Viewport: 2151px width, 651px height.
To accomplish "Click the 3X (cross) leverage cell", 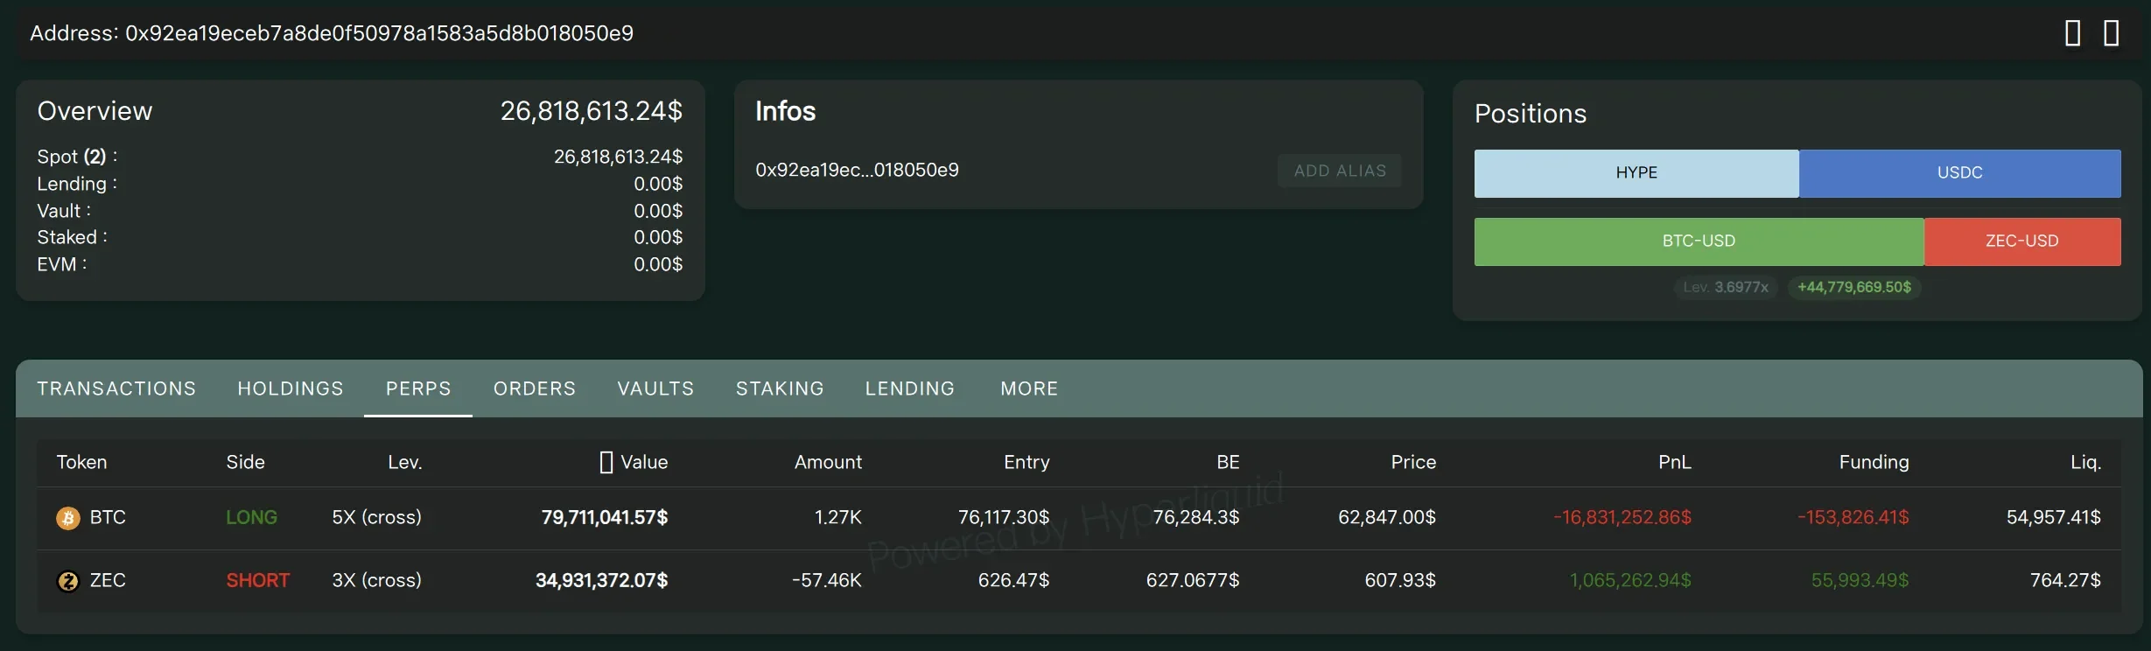I will coord(376,581).
